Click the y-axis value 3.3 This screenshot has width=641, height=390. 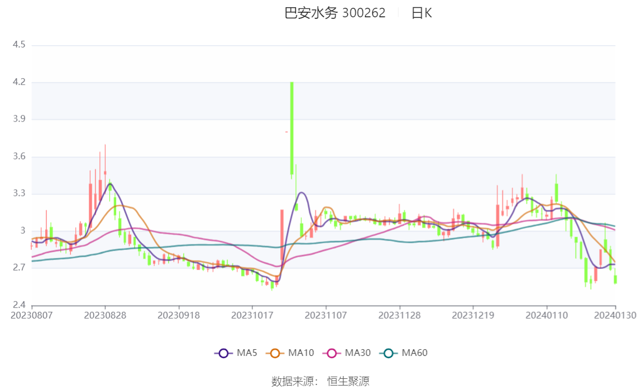pos(19,193)
